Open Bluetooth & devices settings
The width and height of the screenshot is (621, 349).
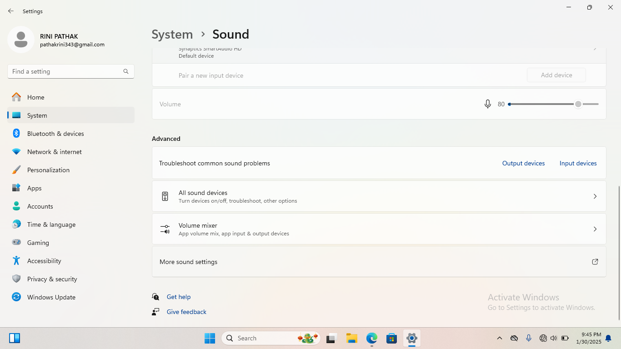click(55, 134)
